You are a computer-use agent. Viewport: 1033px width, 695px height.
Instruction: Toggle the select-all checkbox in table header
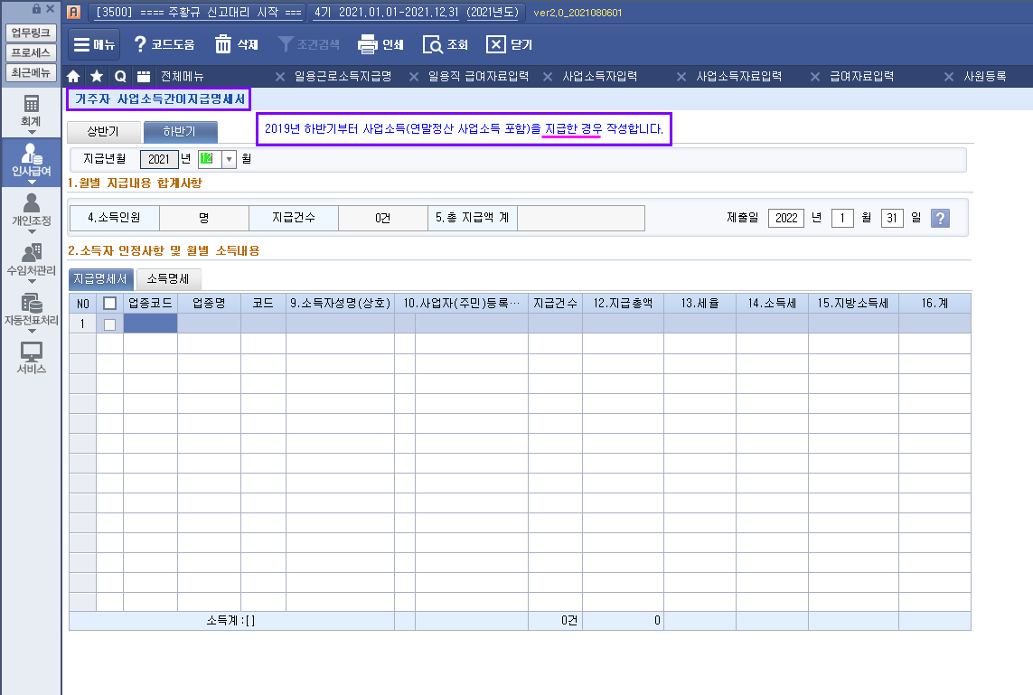pyautogui.click(x=109, y=303)
